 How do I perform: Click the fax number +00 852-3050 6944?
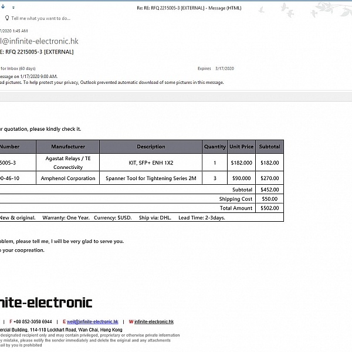pos(32,321)
